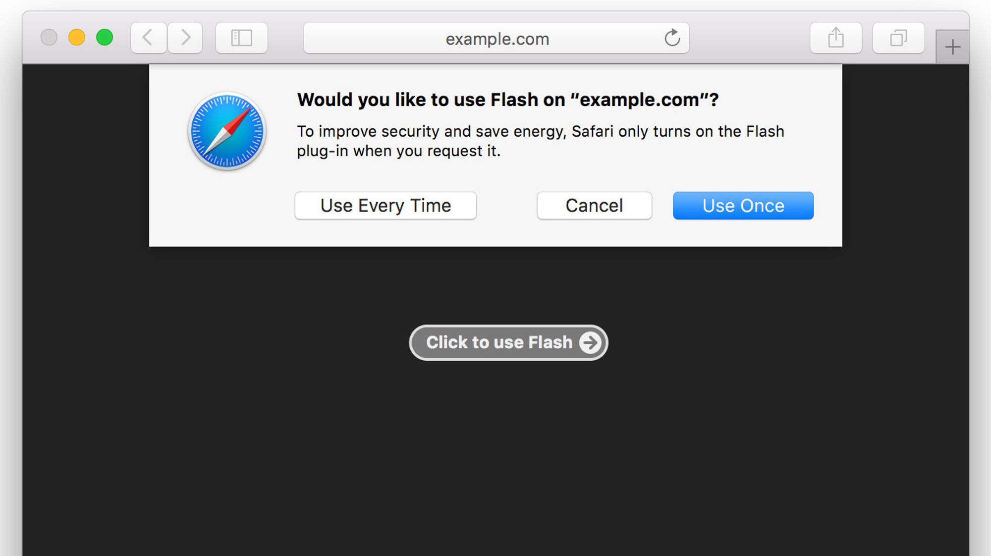Click the Safari compass icon in the dialog
This screenshot has height=556, width=991.
pos(227,131)
